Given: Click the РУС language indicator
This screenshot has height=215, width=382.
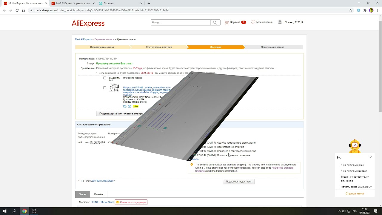Looking at the screenshot, I should 355,211.
